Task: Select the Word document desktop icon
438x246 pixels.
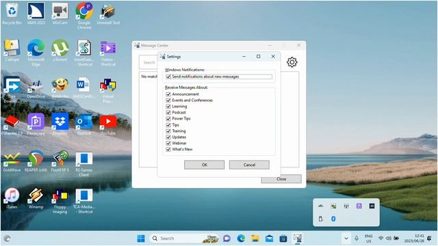Action: (83, 87)
